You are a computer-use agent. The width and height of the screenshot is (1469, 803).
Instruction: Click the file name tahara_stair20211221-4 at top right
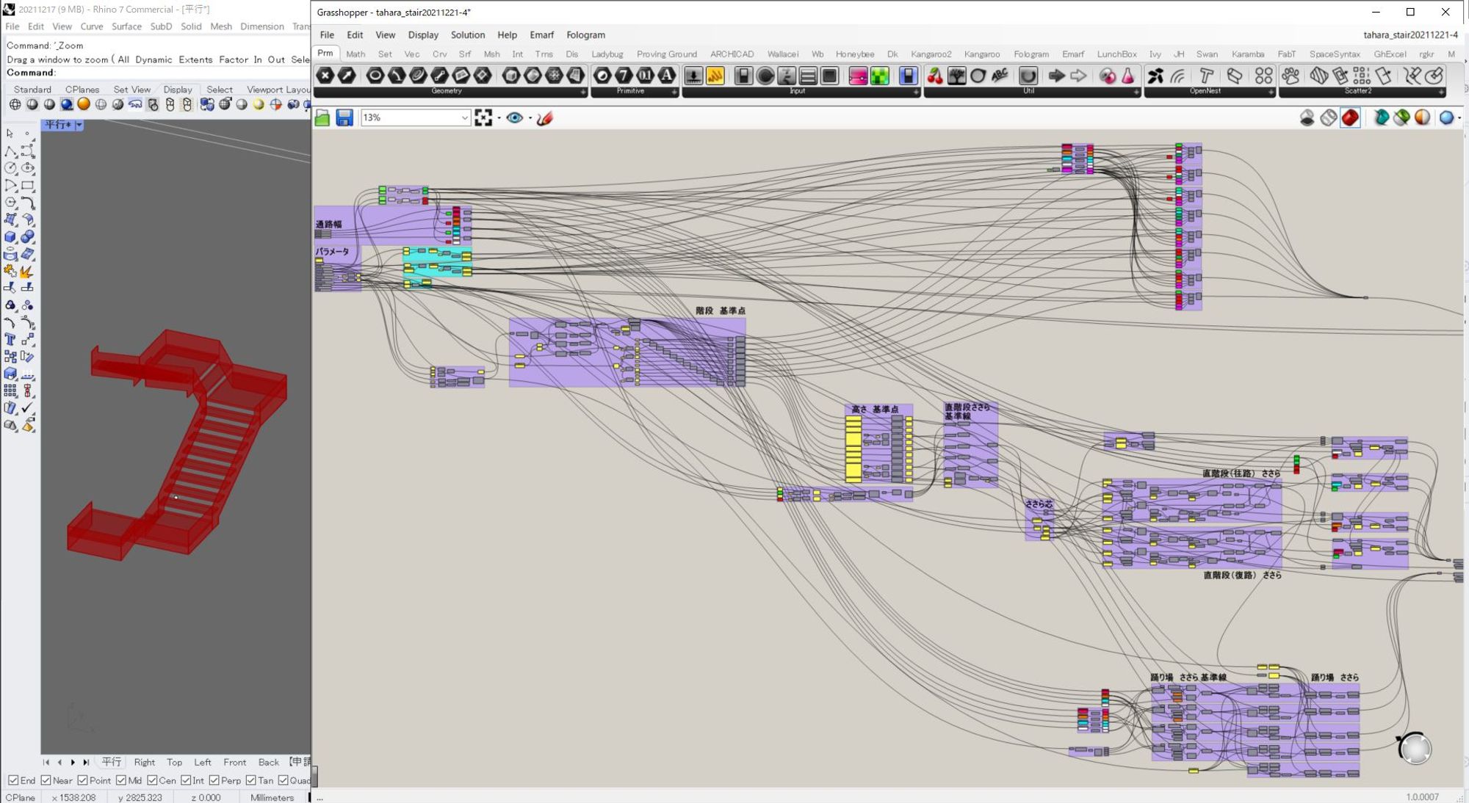pos(1410,34)
